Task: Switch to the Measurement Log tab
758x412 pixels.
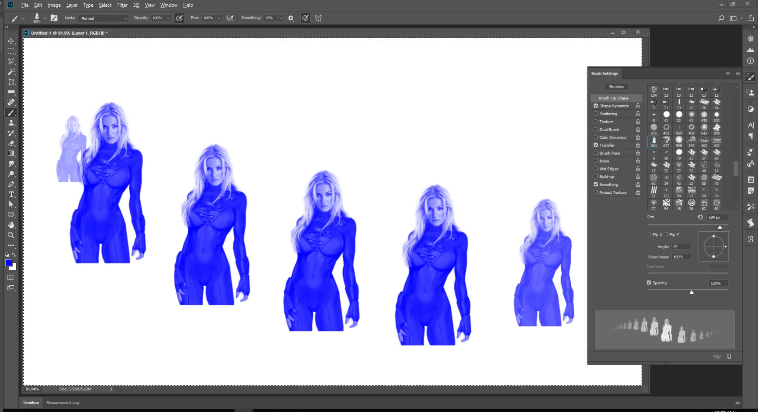Action: (63, 403)
